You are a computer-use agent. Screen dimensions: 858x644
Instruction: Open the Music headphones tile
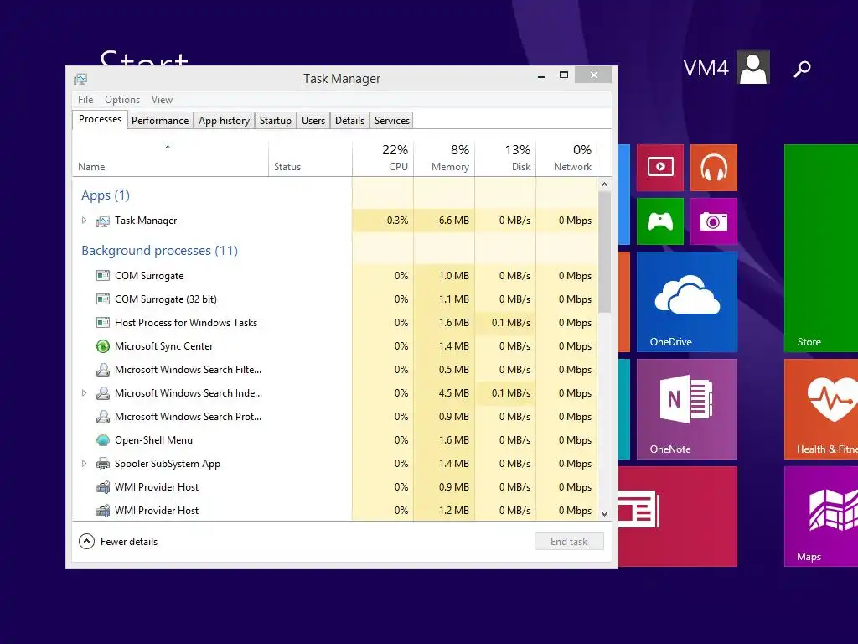[714, 168]
